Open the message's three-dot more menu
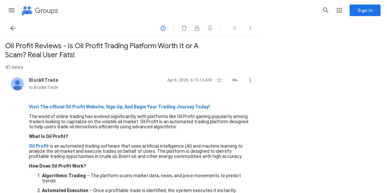This screenshot has height=193, width=387. pyautogui.click(x=250, y=80)
